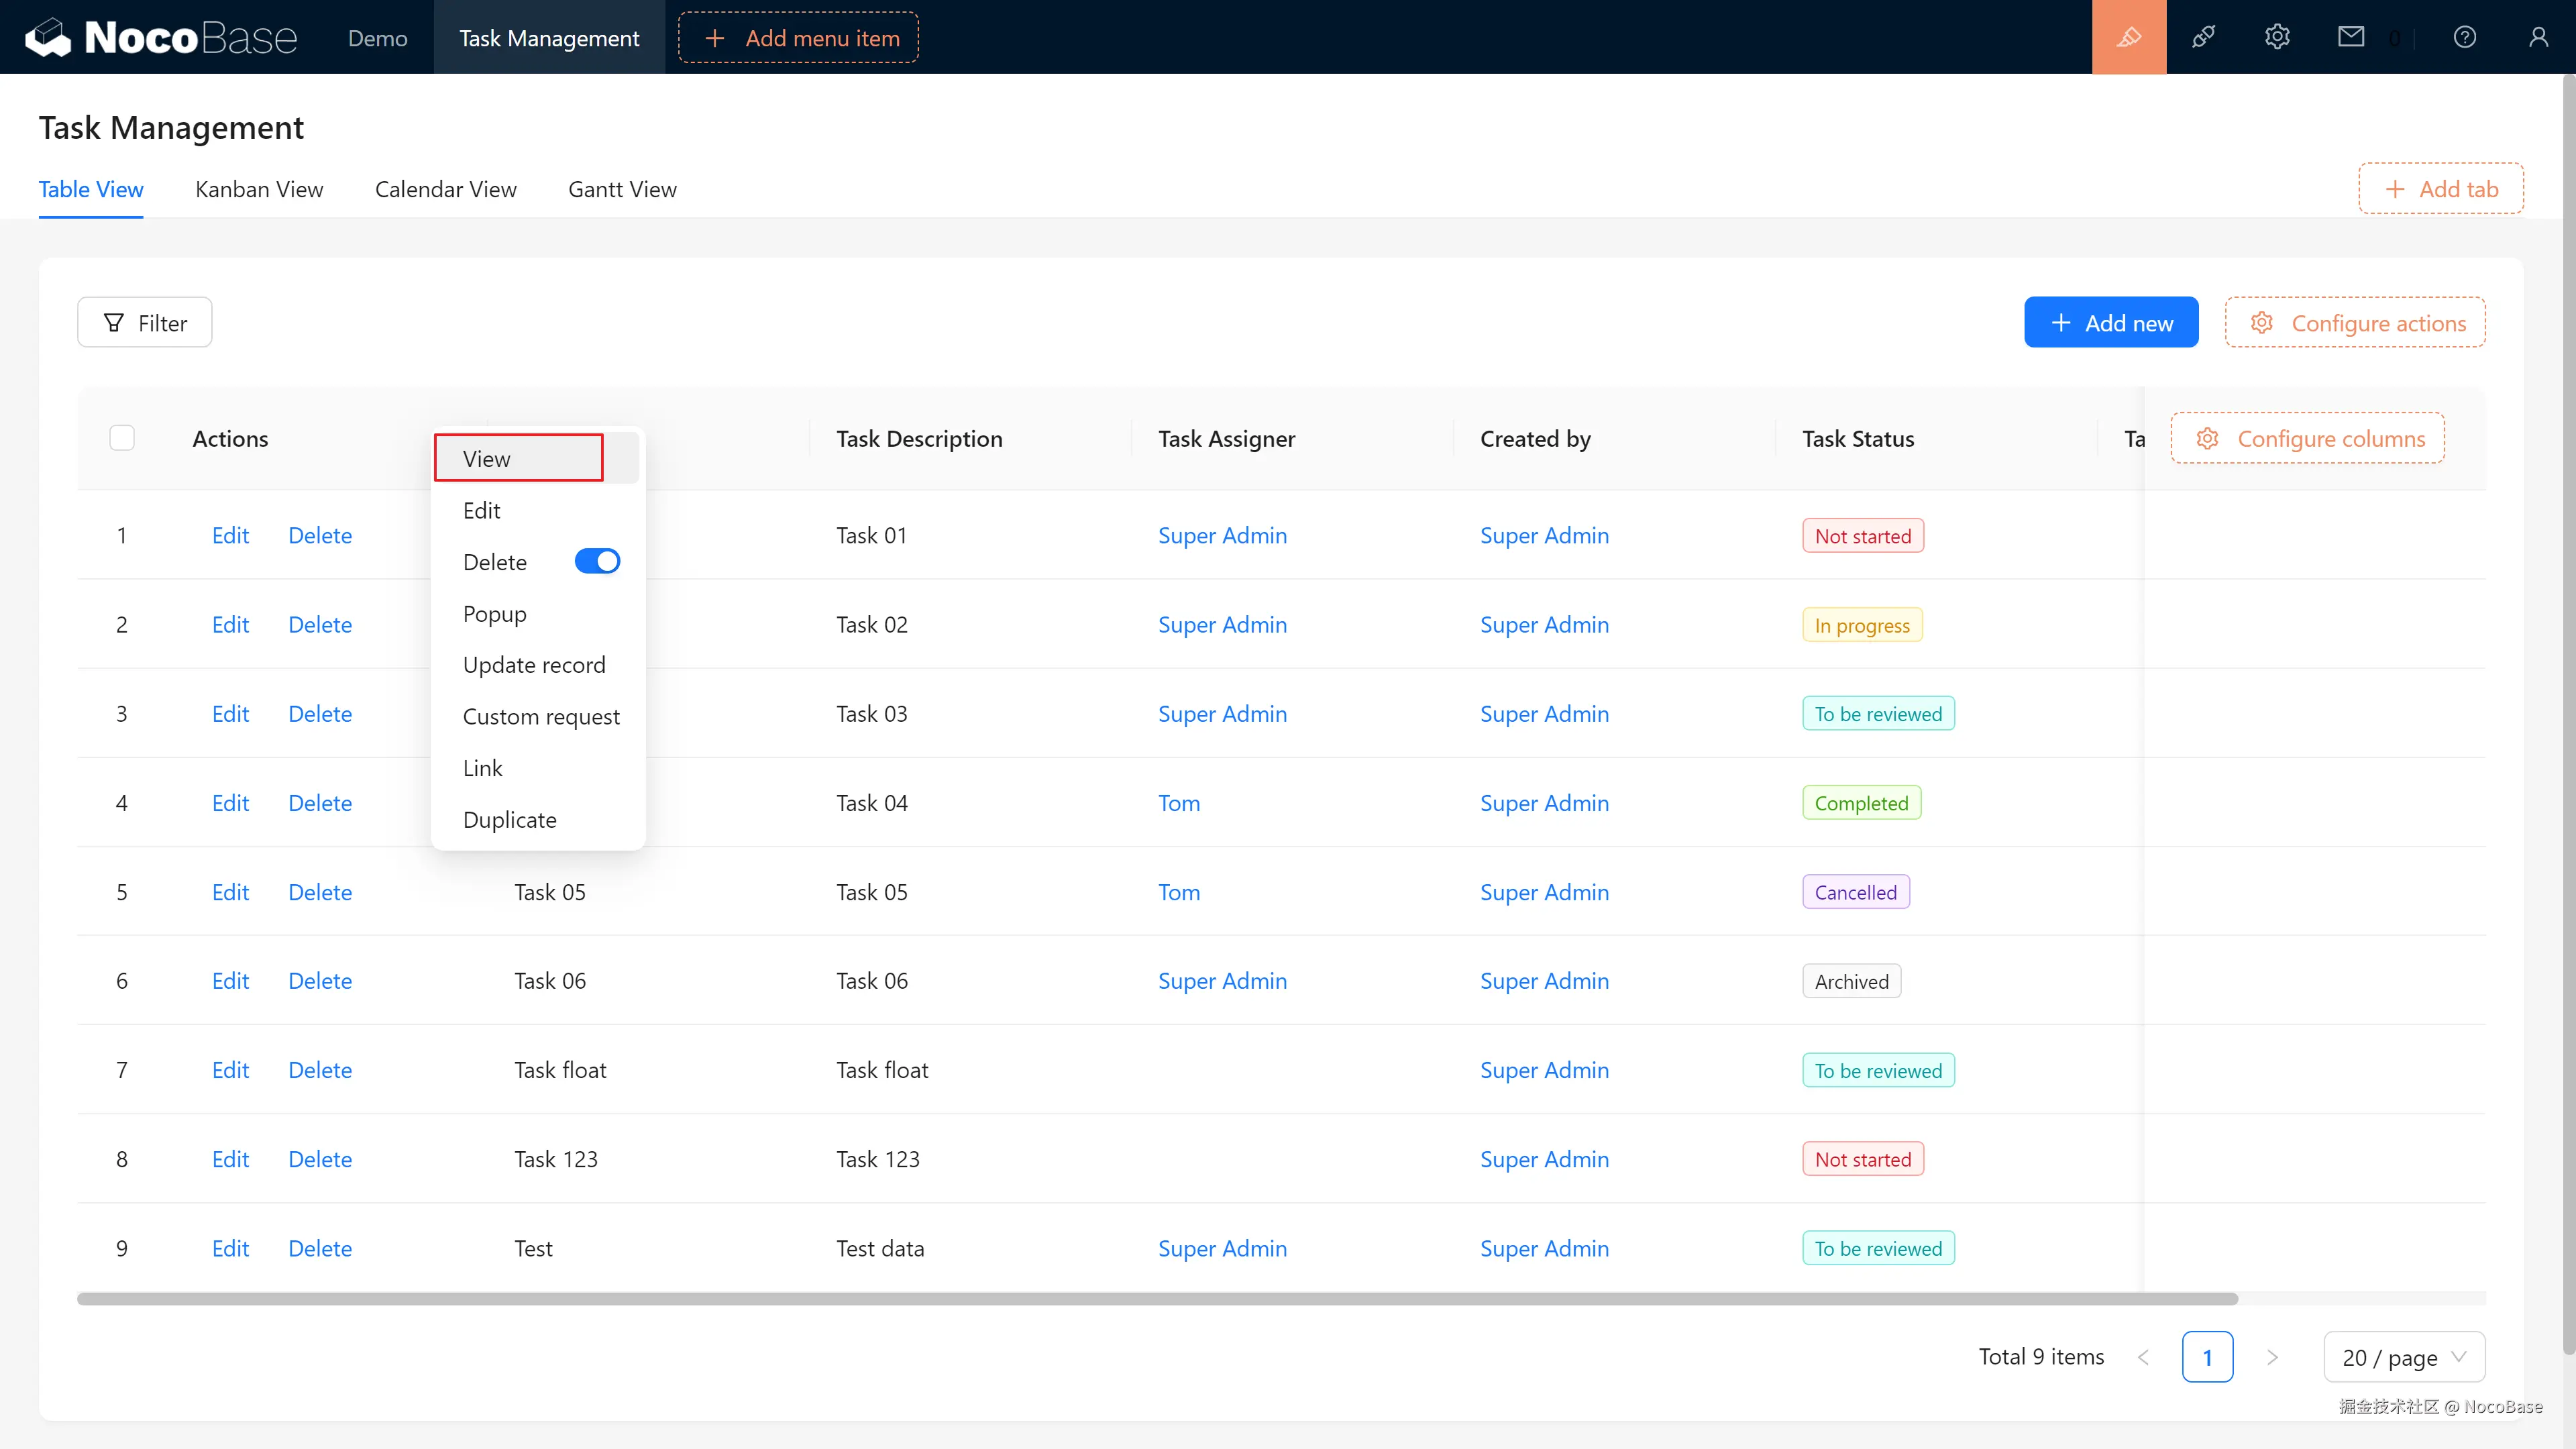Go to previous page chevron
Viewport: 2576px width, 1449px height.
coord(2143,1357)
